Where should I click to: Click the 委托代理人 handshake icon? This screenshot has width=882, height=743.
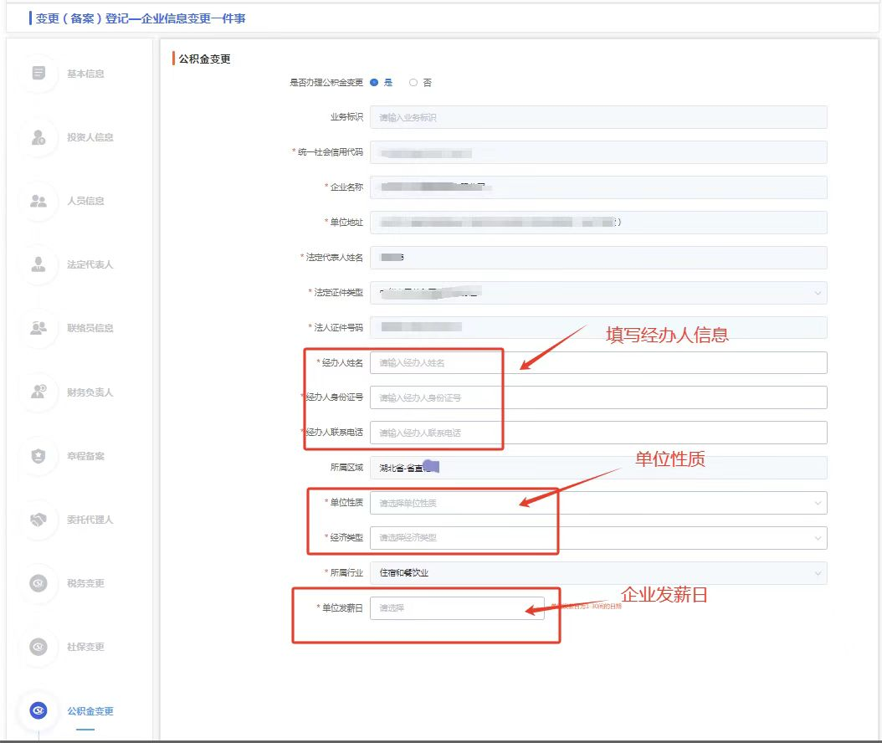pyautogui.click(x=38, y=519)
